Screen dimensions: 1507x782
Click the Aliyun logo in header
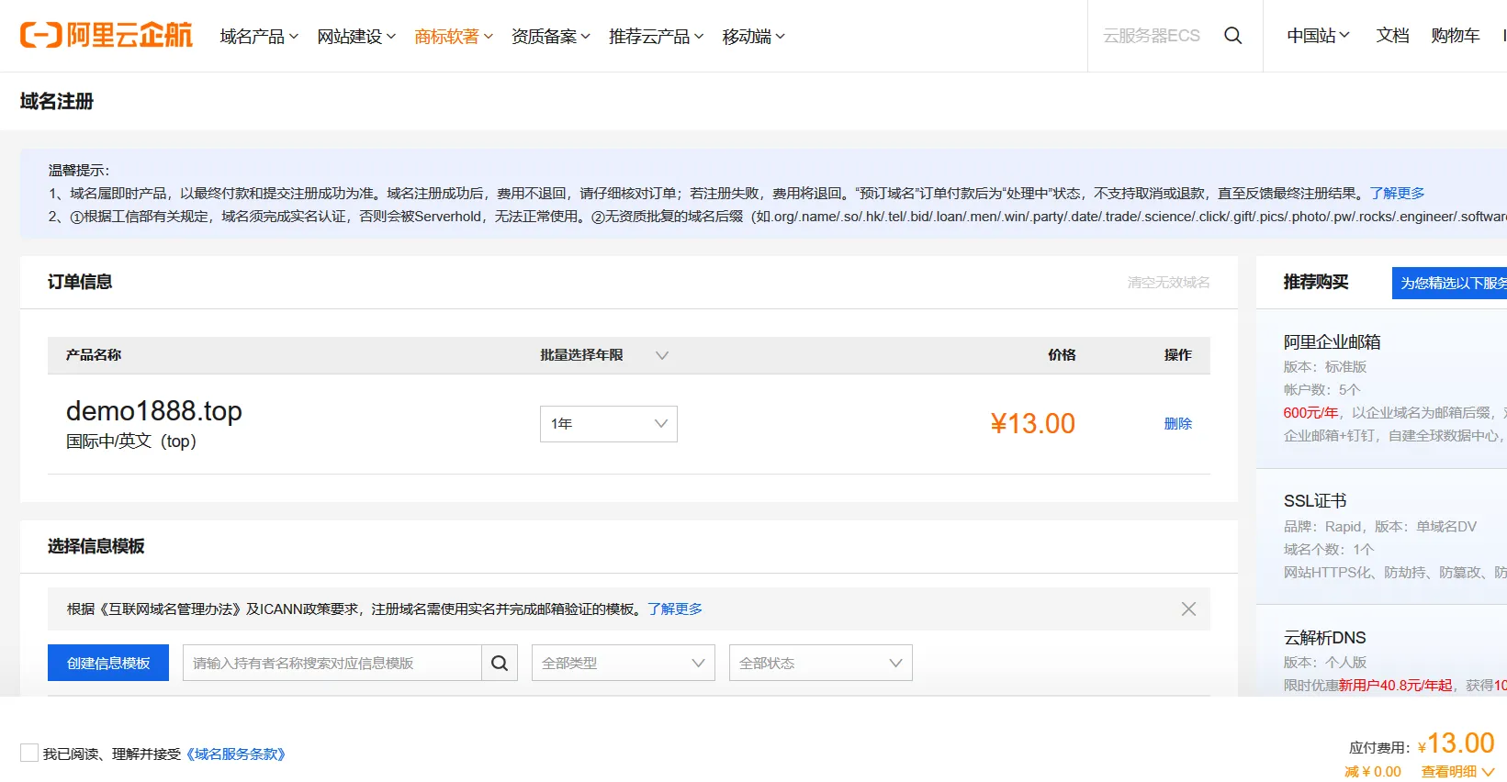[x=107, y=36]
